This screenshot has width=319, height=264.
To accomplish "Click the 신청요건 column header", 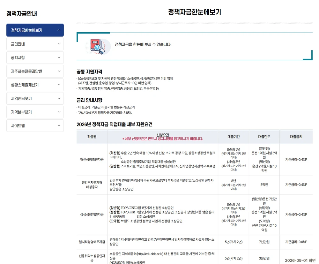I will pos(163,137).
